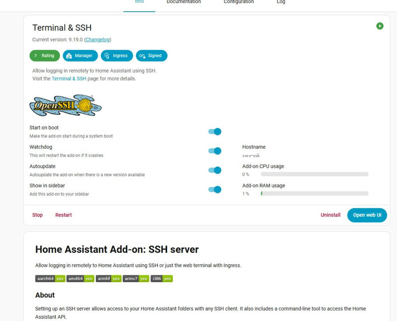
Task: Click the About section heading
Action: [45, 295]
